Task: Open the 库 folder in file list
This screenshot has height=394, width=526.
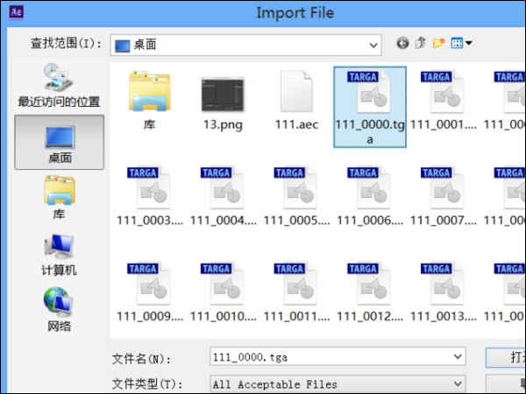Action: [x=149, y=101]
